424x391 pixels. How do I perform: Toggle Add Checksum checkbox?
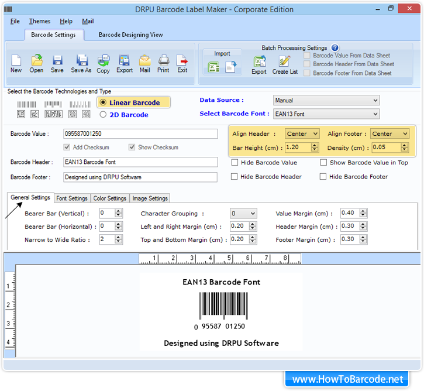[x=67, y=147]
